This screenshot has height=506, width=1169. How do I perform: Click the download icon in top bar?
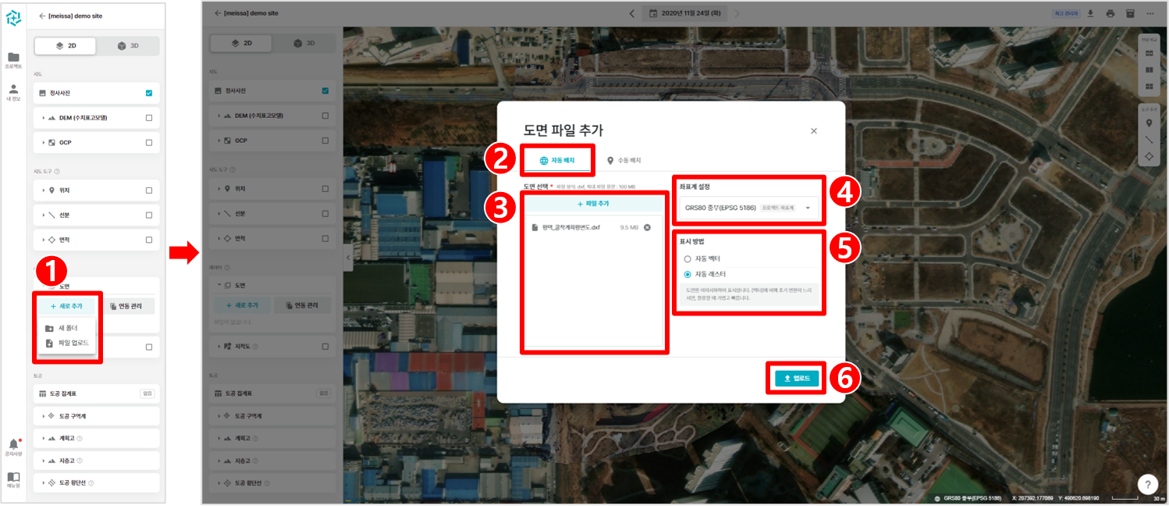point(1089,13)
